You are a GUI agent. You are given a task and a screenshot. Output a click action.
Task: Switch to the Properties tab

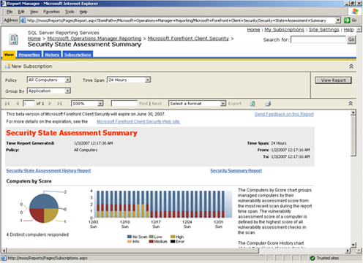(29, 55)
